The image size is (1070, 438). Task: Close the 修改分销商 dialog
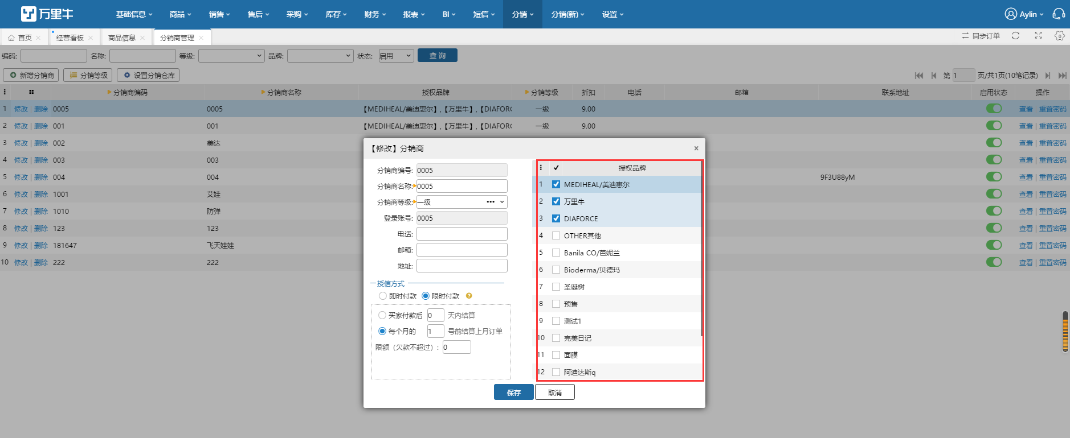click(696, 148)
